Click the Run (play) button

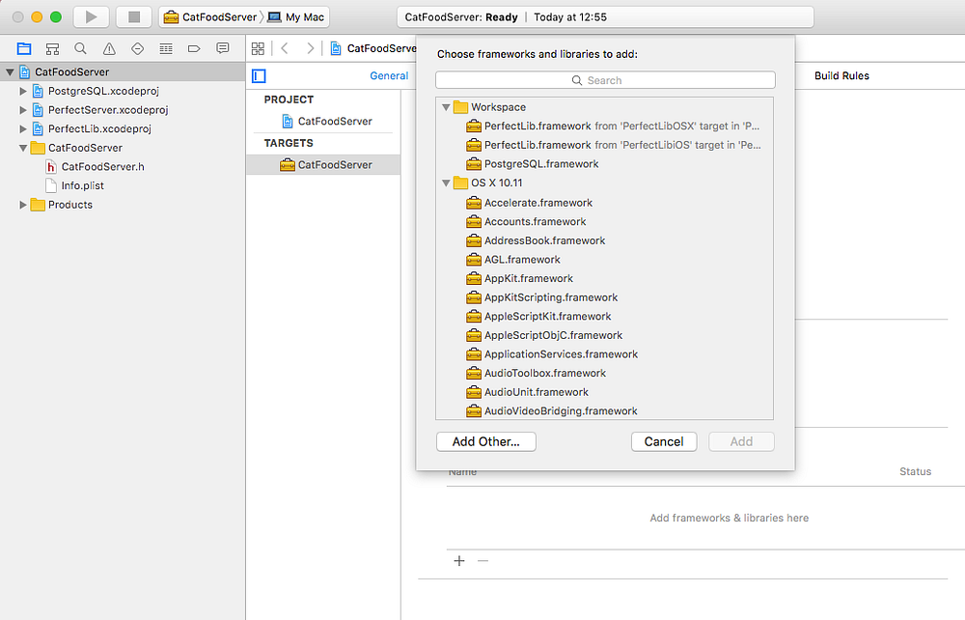[x=91, y=17]
